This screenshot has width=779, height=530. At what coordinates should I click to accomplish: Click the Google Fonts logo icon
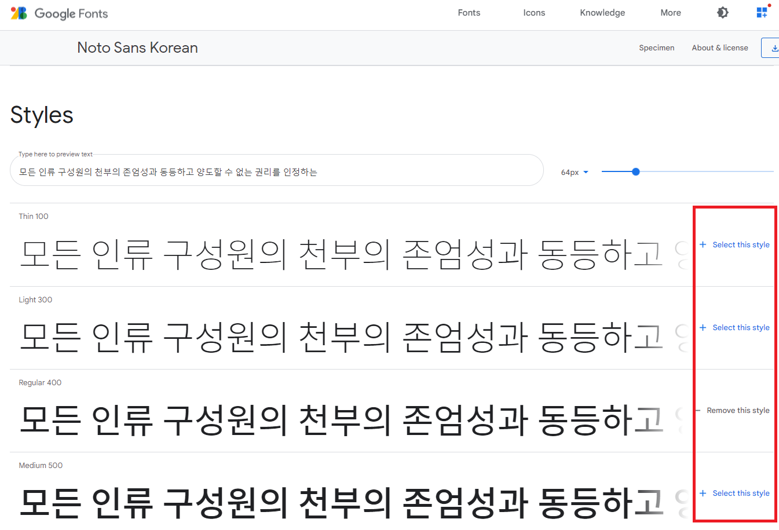click(x=19, y=13)
